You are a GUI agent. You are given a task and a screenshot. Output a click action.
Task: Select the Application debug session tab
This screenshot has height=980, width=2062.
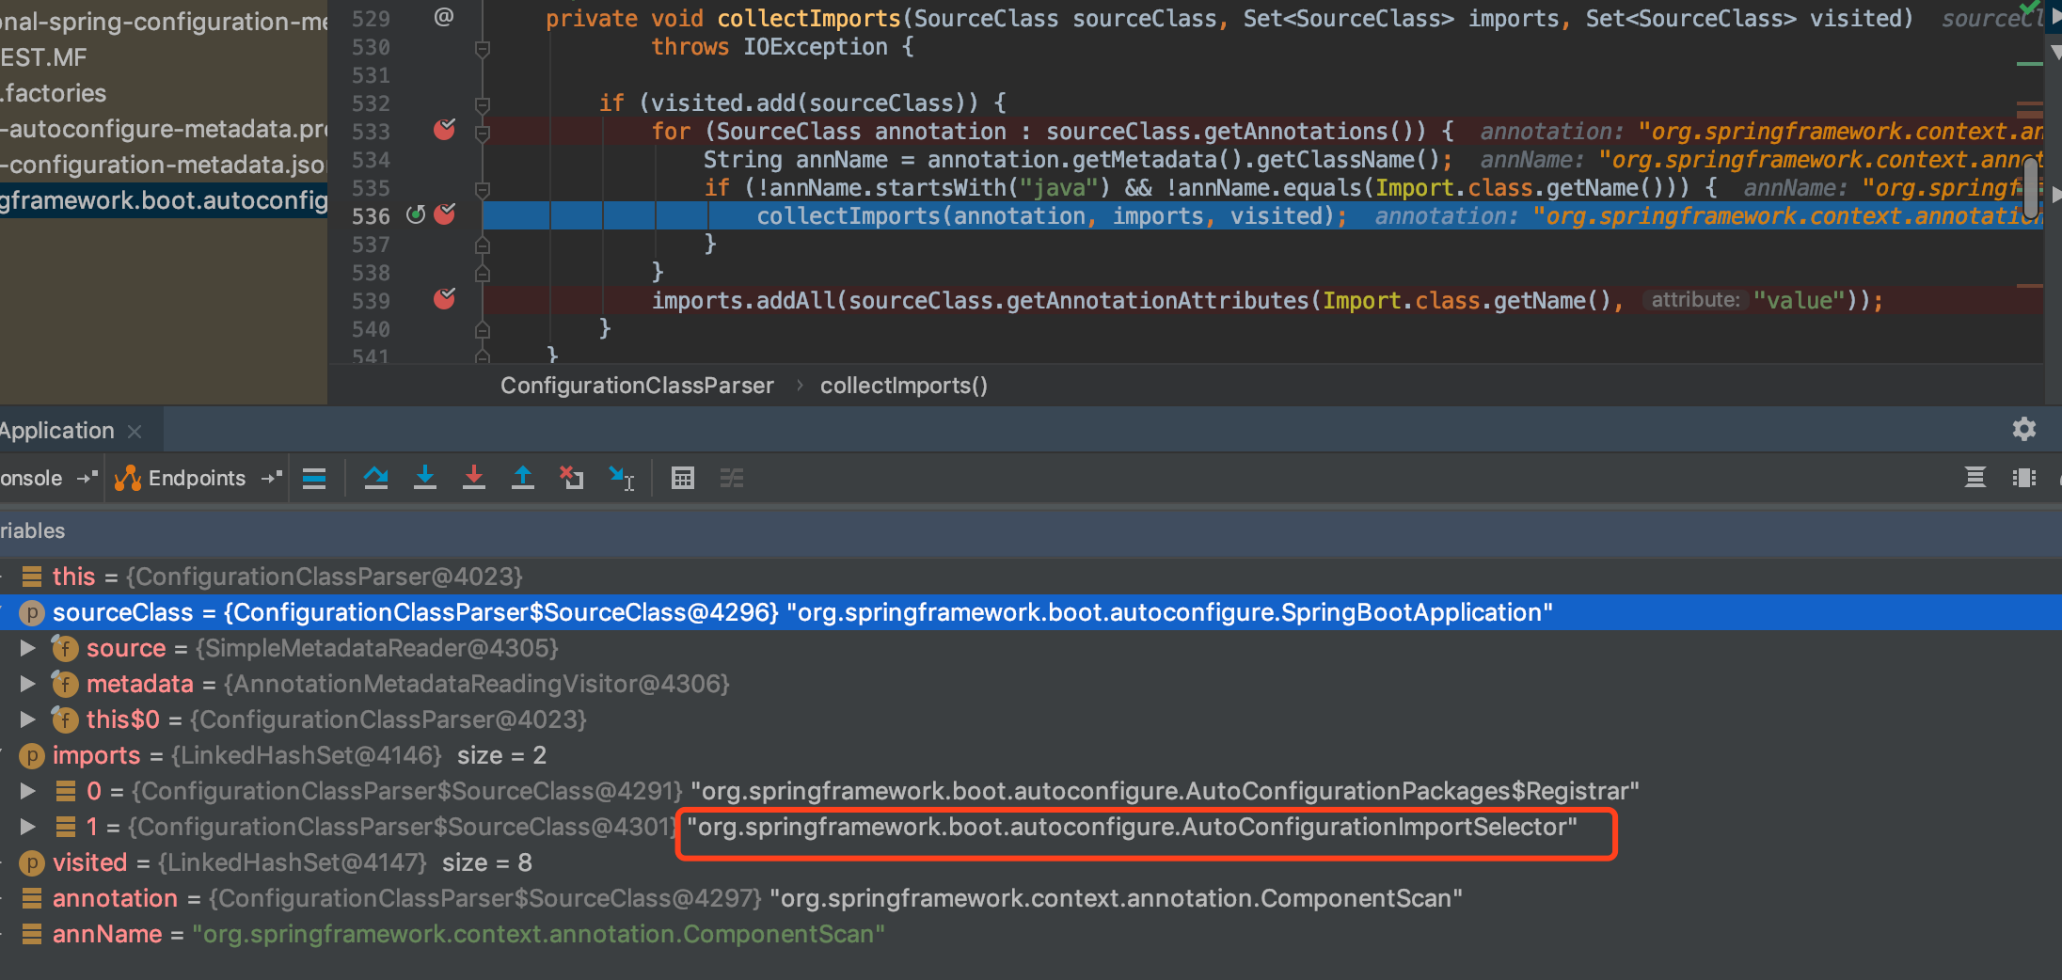[x=56, y=431]
